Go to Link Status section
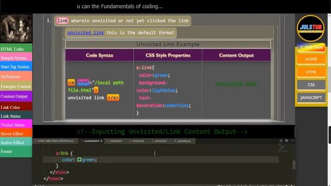Viewport: 331px width, 186px height. pyautogui.click(x=16, y=116)
